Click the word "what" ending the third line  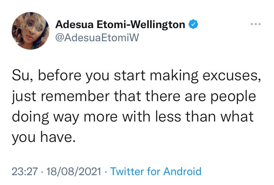[237, 117]
